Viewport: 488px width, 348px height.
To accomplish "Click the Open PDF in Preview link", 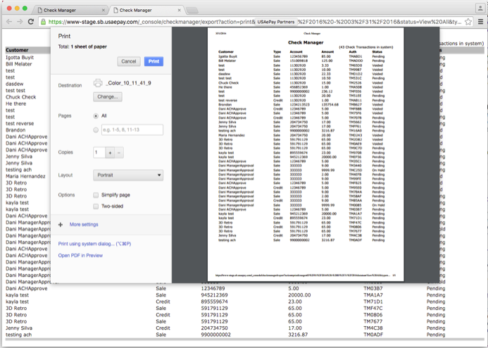I will pyautogui.click(x=80, y=255).
